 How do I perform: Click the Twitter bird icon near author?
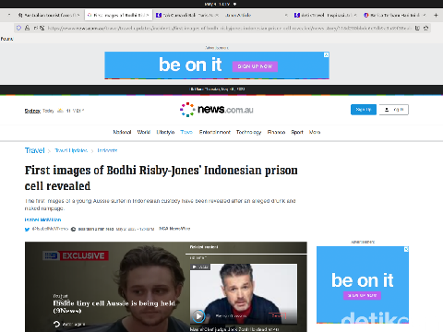(27, 229)
